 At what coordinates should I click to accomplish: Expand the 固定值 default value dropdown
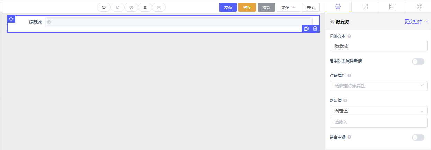(x=378, y=111)
